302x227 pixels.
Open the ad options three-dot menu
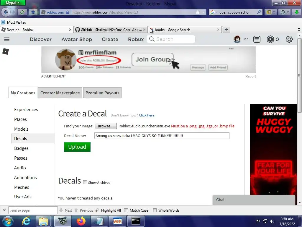click(231, 49)
